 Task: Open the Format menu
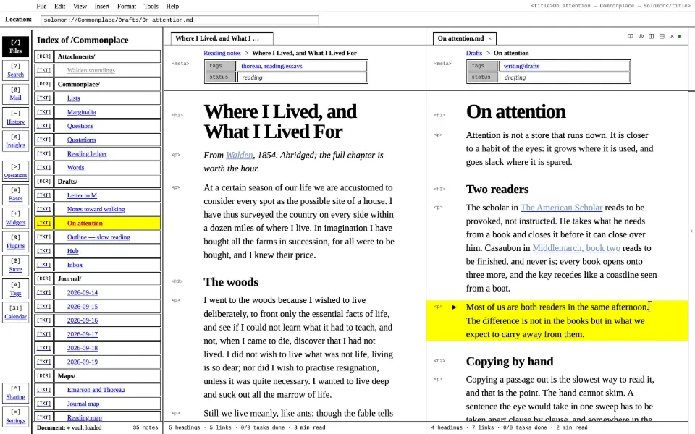127,7
